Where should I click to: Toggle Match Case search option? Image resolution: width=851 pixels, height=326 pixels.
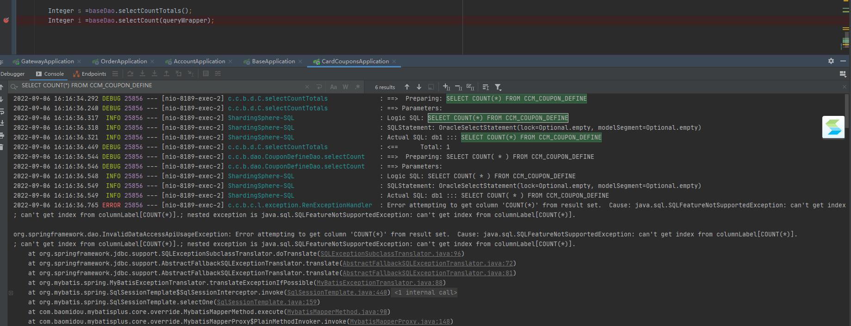[x=333, y=87]
